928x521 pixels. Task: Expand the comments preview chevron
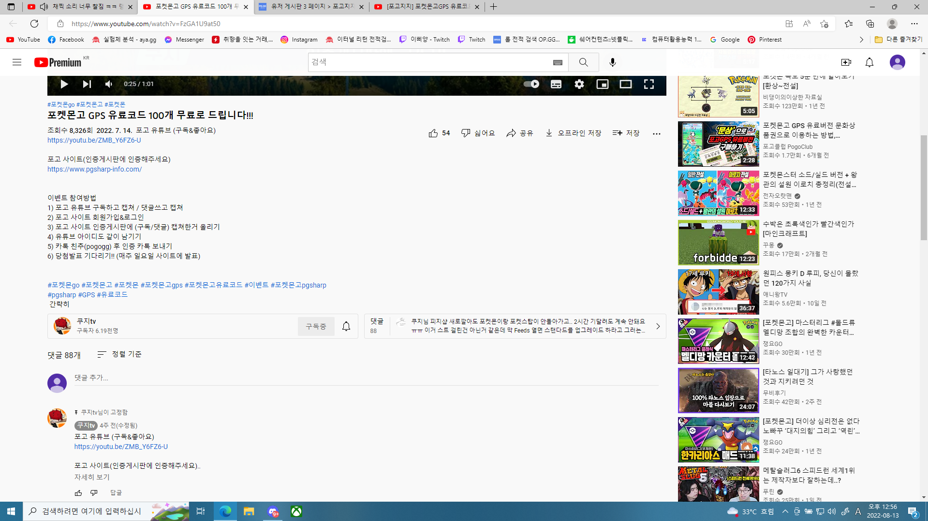point(658,326)
